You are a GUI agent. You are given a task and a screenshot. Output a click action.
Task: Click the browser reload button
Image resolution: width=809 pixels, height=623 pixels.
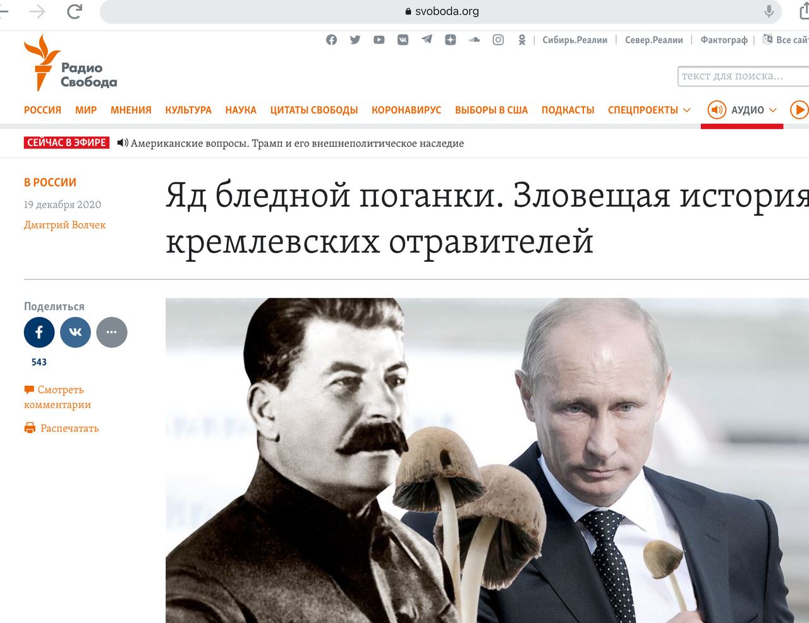tap(75, 11)
